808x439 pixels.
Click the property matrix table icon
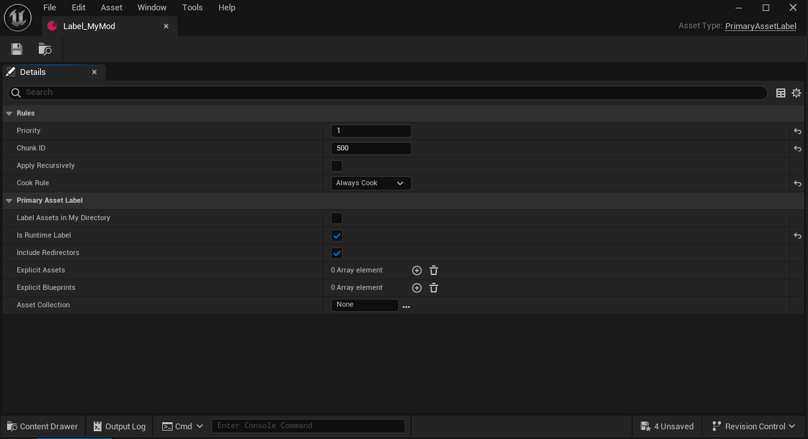pos(781,93)
